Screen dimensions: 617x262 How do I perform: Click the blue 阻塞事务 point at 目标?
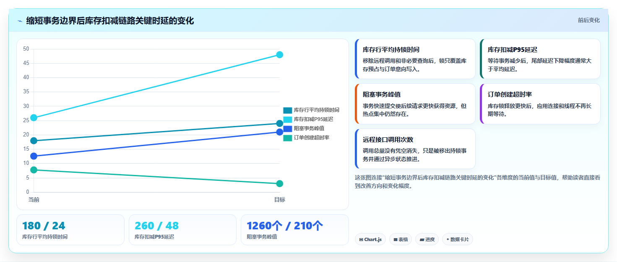(x=280, y=132)
